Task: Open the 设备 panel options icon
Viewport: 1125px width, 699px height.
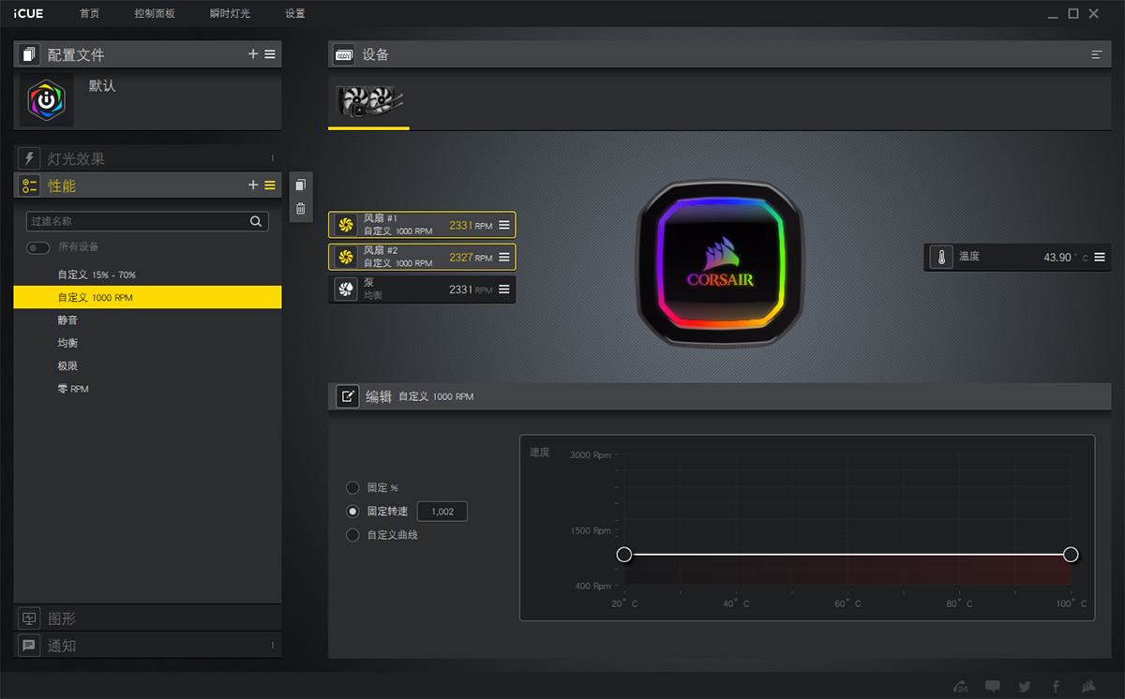Action: tap(1096, 55)
